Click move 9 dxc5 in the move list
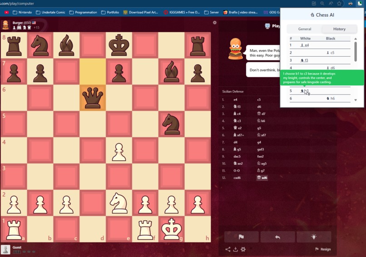Screen dimensions: 366x257 (x=237, y=156)
